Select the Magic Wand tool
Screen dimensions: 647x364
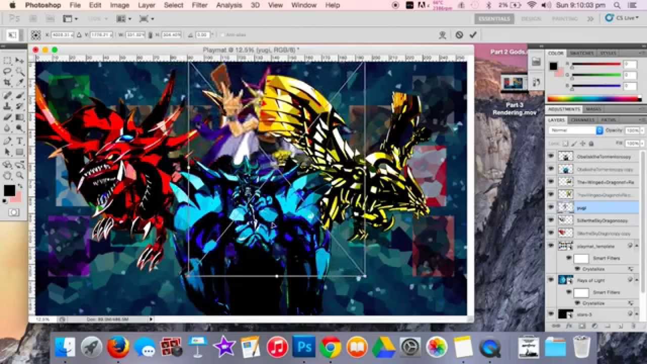(x=20, y=71)
